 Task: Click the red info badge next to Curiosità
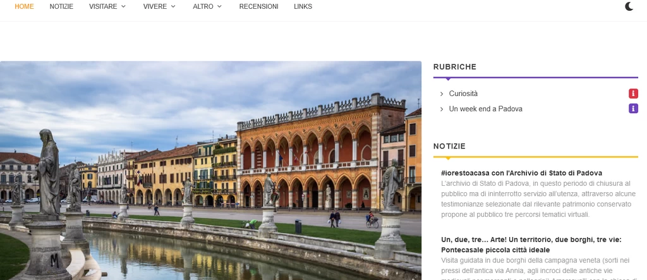pos(633,94)
